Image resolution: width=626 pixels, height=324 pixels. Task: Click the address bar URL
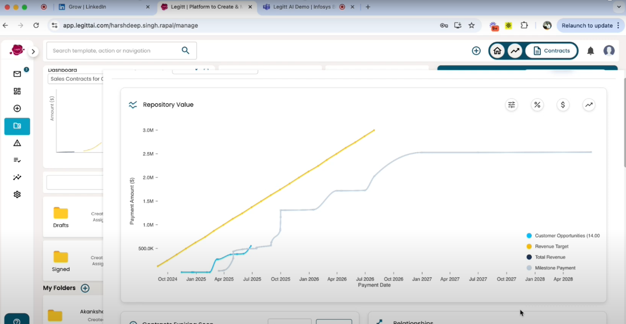(131, 25)
